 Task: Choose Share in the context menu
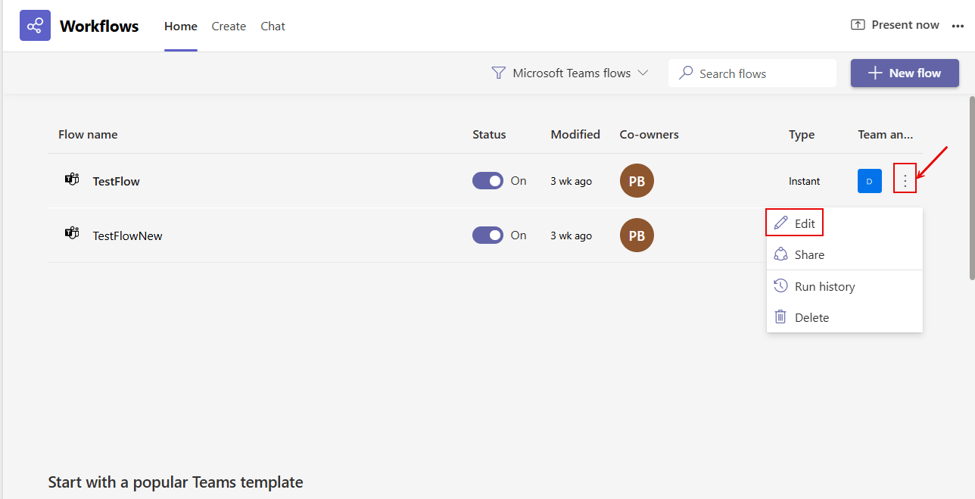pyautogui.click(x=808, y=255)
